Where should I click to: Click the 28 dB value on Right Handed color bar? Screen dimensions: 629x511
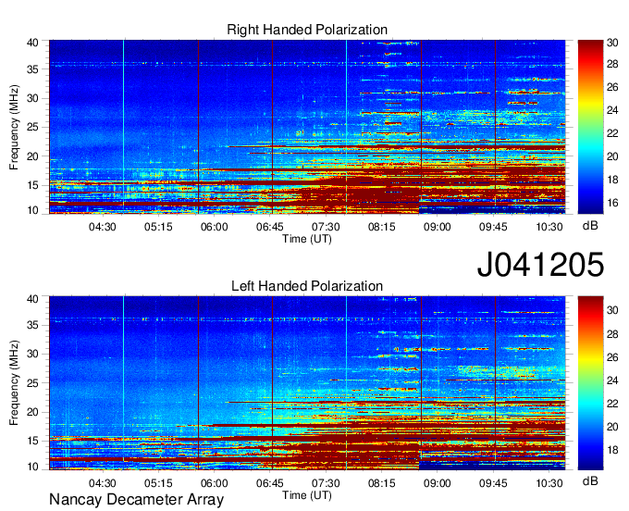coord(612,64)
